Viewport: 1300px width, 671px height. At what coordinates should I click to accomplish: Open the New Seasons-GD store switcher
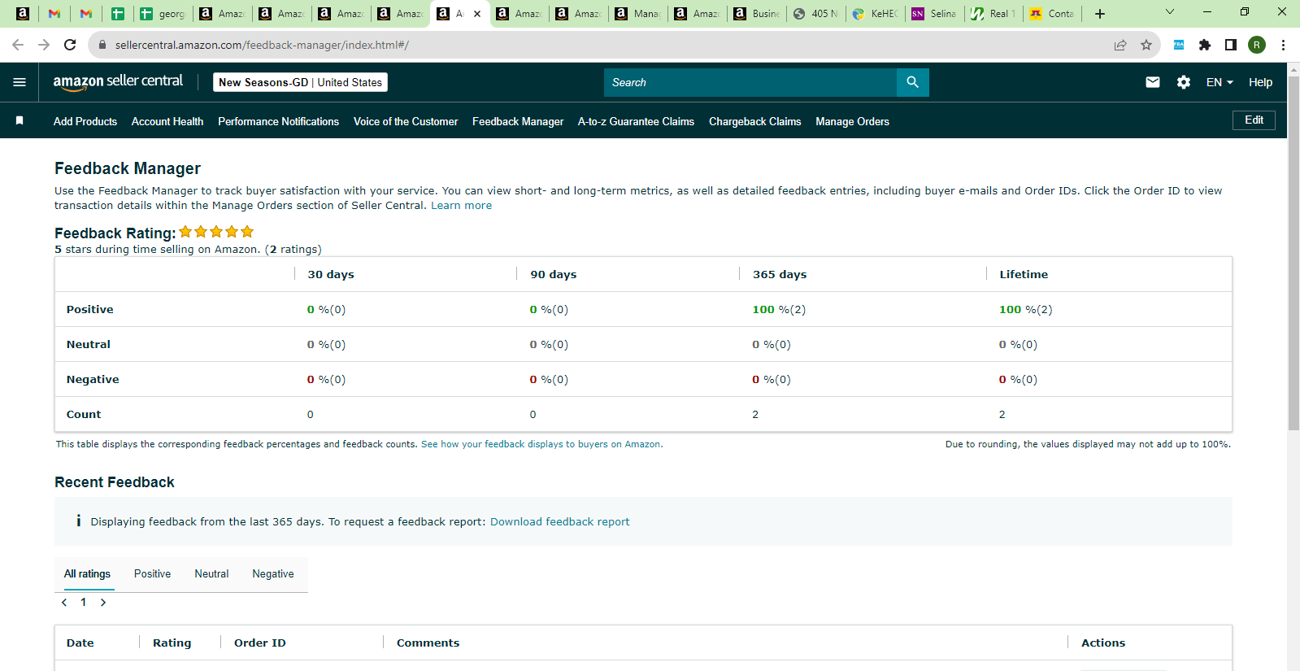point(300,82)
